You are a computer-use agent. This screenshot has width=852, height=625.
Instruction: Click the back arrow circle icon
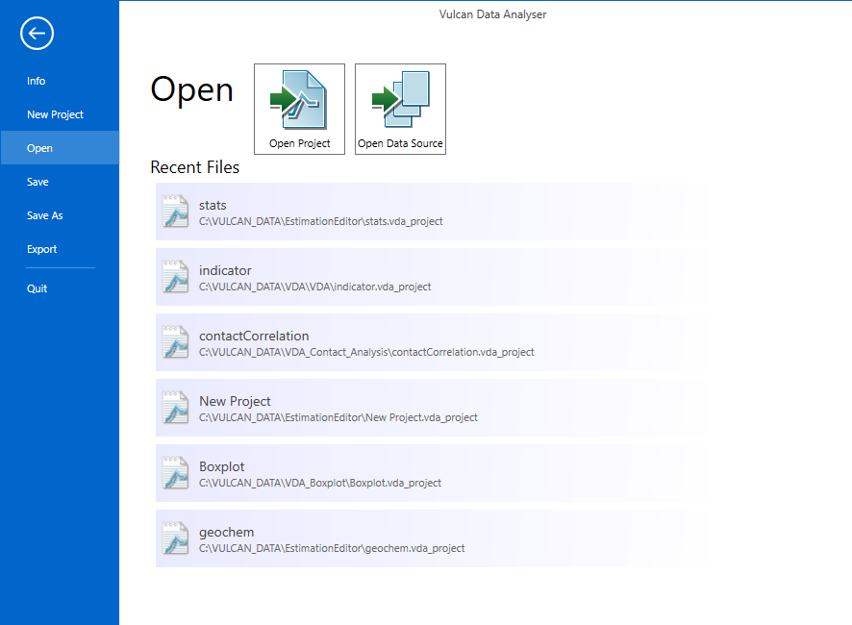point(37,34)
